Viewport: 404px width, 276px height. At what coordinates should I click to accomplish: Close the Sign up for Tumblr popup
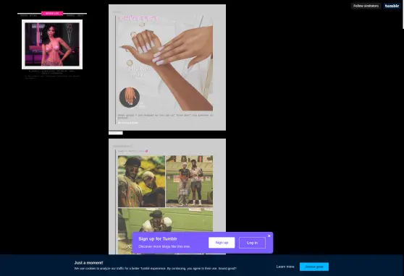point(269,236)
